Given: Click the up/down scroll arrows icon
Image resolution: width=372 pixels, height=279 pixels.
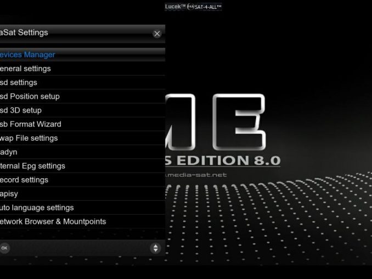Looking at the screenshot, I should click(155, 248).
